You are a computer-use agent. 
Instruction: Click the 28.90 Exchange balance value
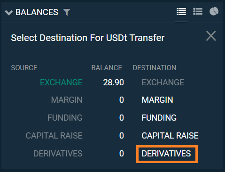pyautogui.click(x=114, y=82)
